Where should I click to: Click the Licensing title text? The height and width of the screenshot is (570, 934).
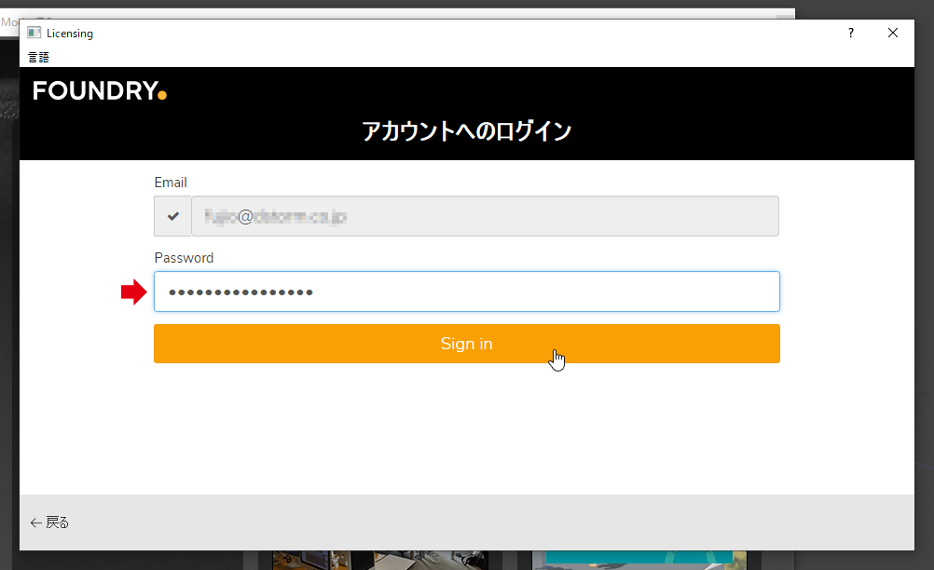[x=70, y=34]
